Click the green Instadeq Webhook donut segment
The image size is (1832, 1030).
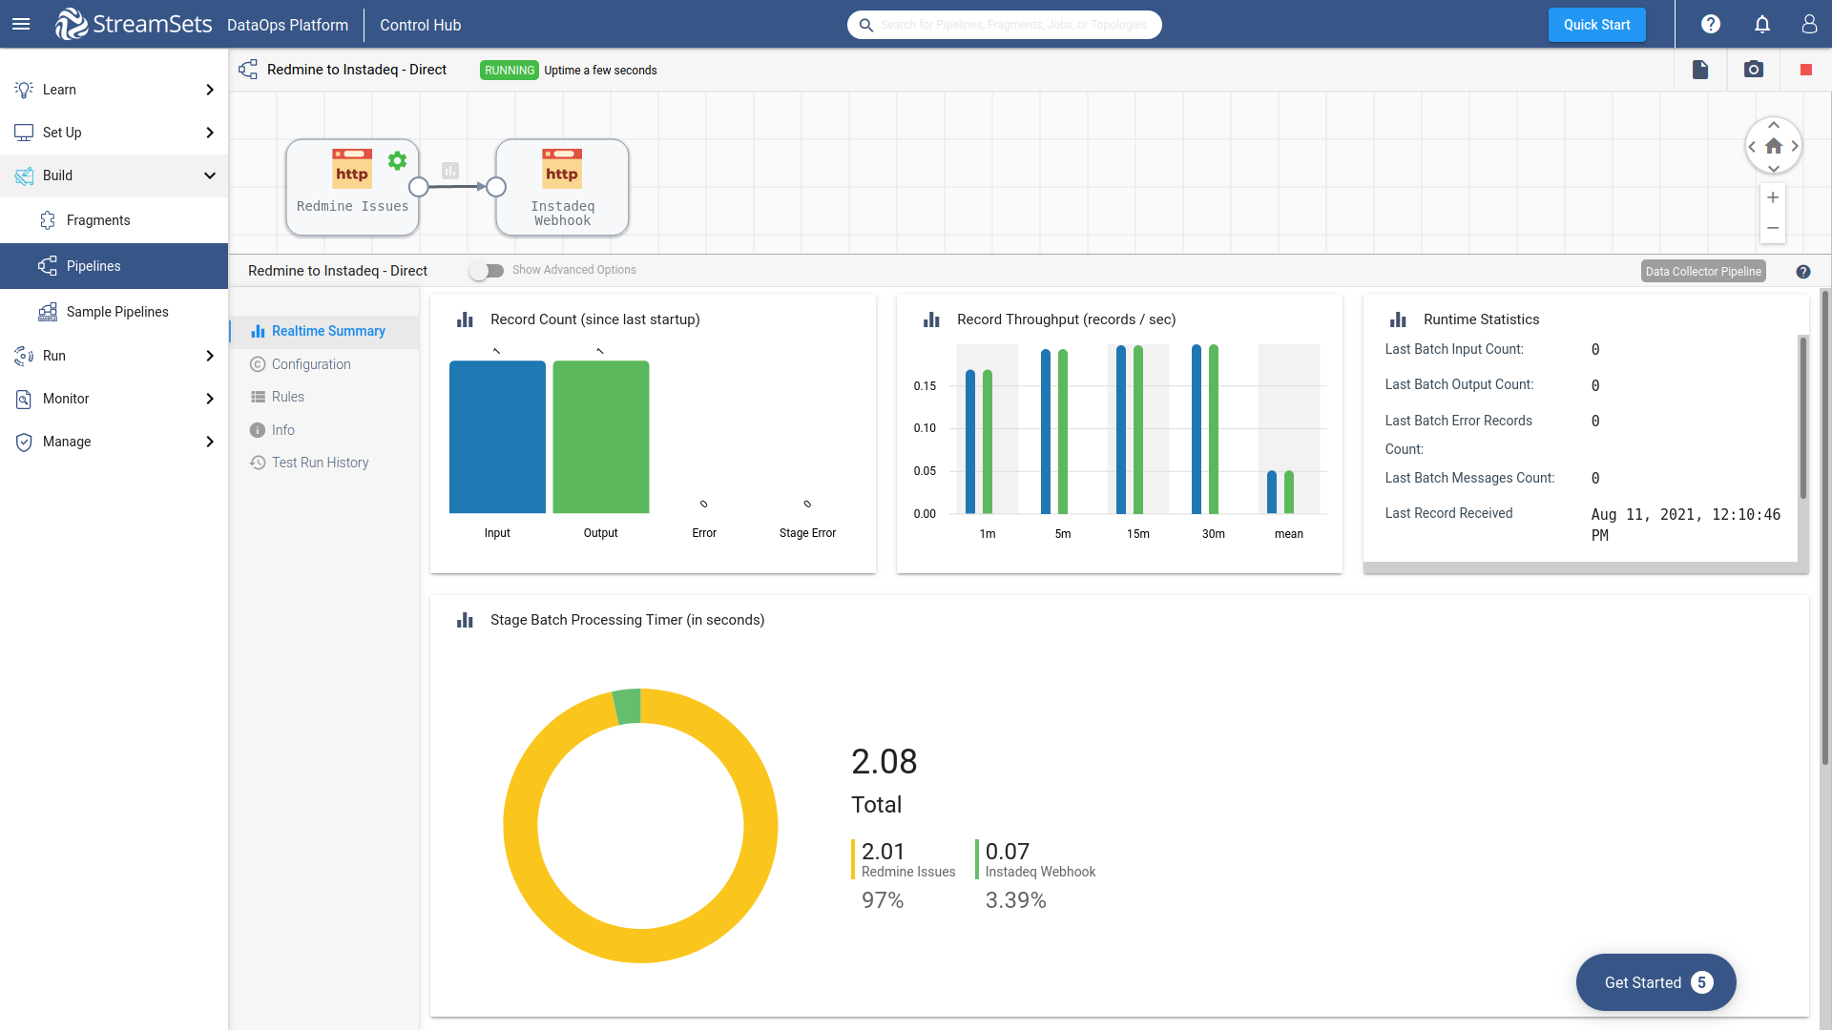click(627, 707)
